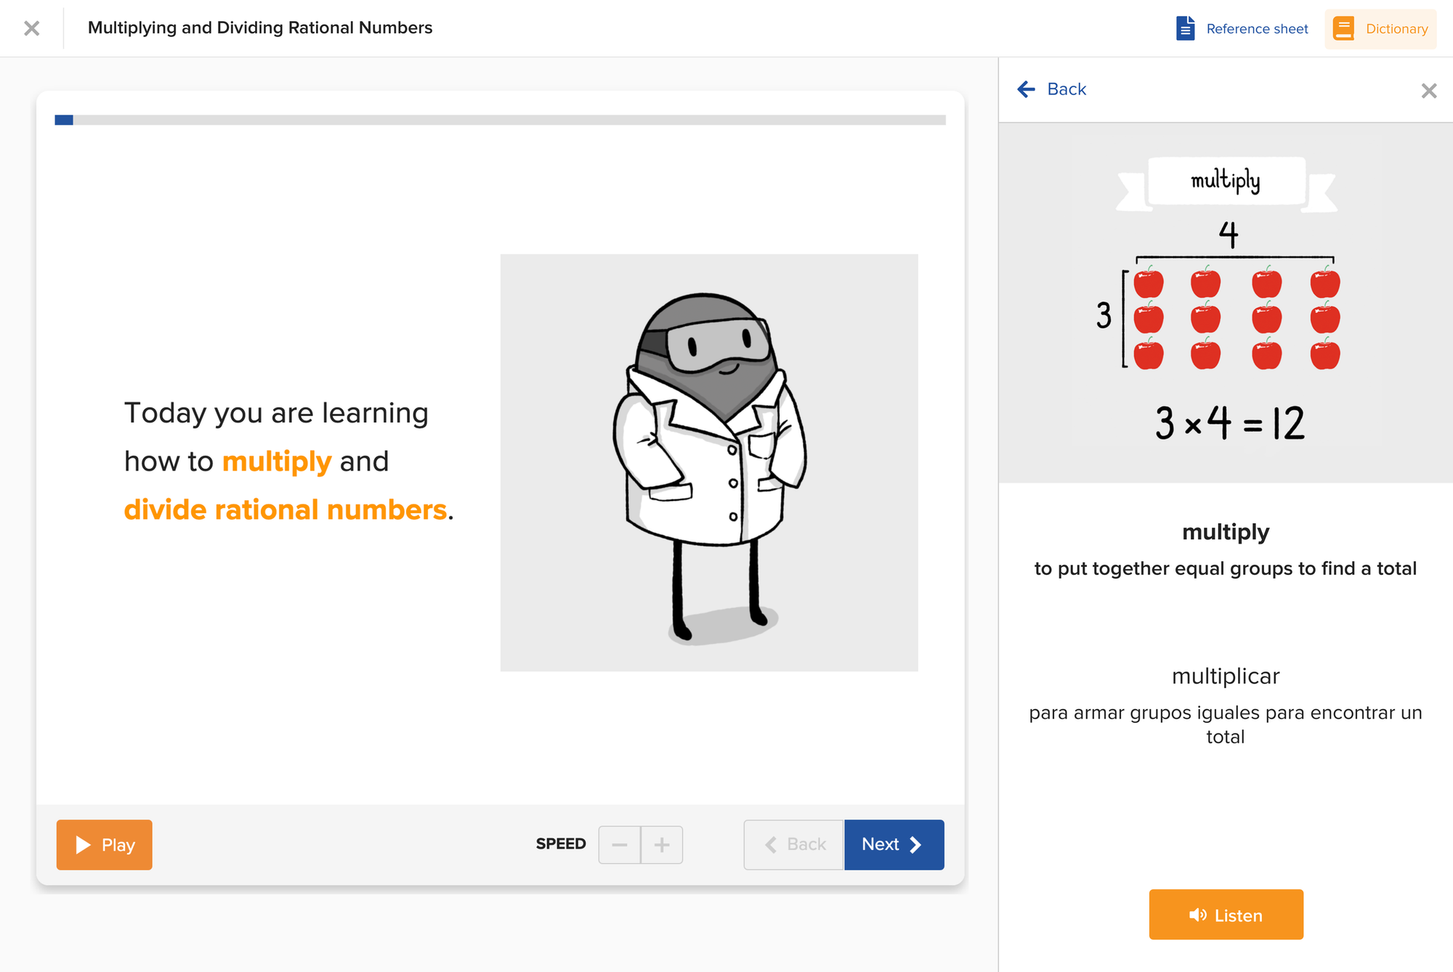Click the Reference sheet text link
1453x972 pixels.
[1257, 29]
